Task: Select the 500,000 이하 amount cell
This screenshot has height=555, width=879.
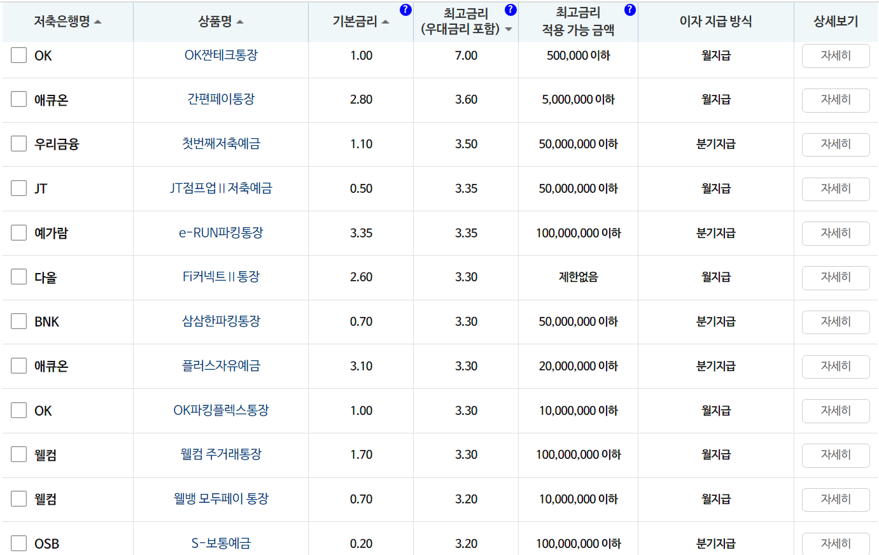Action: (x=578, y=56)
